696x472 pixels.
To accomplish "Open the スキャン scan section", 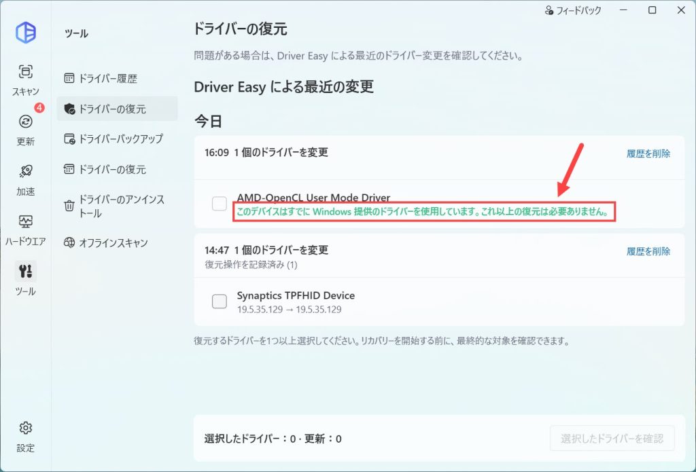I will (26, 80).
